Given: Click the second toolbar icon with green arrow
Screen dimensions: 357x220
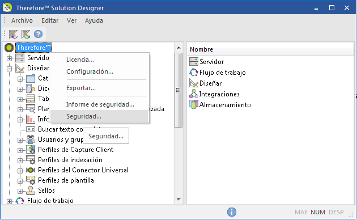Looking at the screenshot, I should tap(25, 35).
